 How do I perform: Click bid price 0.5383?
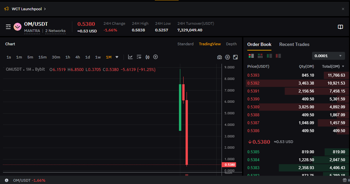click(253, 168)
